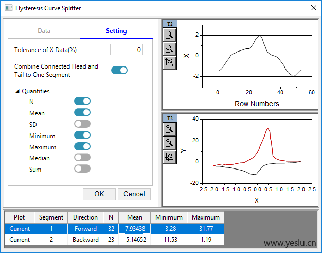Image resolution: width=322 pixels, height=253 pixels.
Task: Click the maximum value 31.77
Action: 206,229
